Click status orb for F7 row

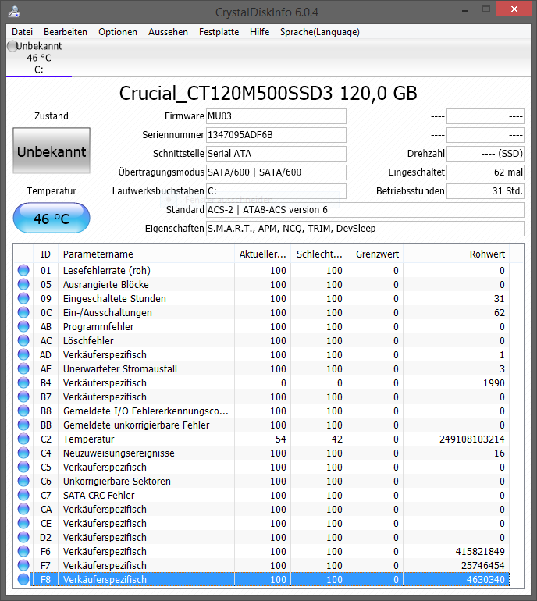point(23,565)
